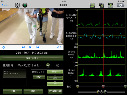Tap the May 30, 2018 measurement date
Screen dimensions: 127x95
pos(30,65)
